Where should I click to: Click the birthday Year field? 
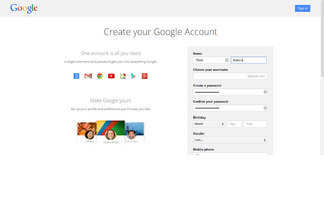pos(255,124)
